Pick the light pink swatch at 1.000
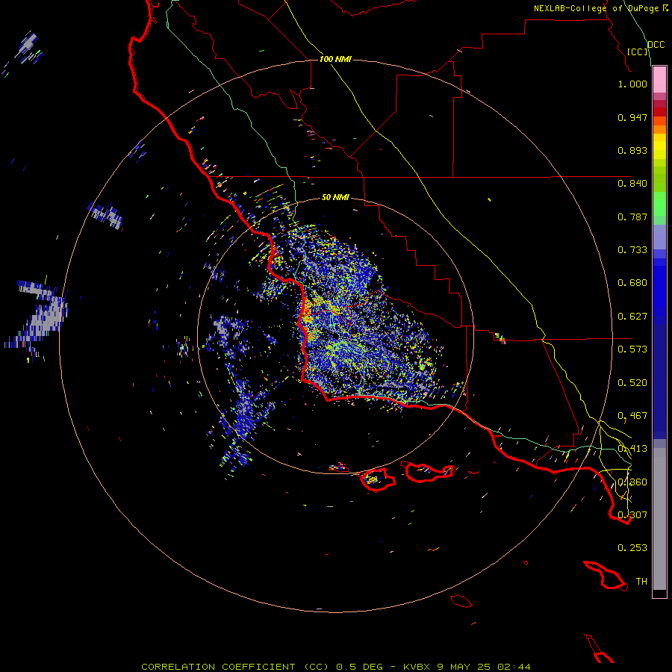 pos(659,79)
